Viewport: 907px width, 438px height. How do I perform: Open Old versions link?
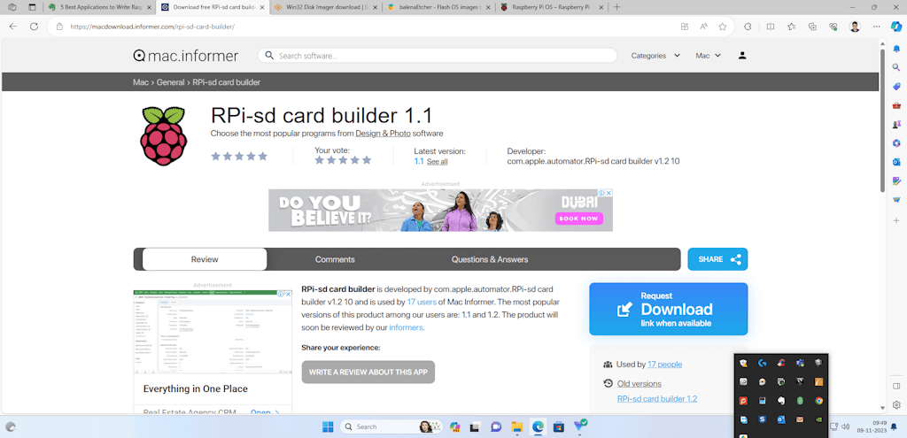[x=640, y=384]
